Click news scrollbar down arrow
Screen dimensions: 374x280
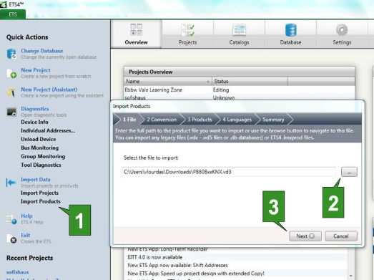[x=350, y=276]
